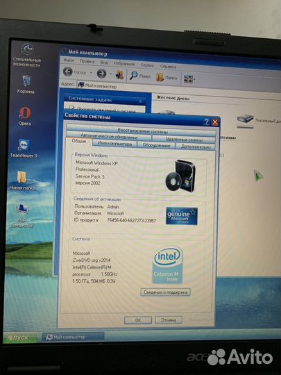Viewport: 281px width, 375px height.
Task: Launch TeamViewer 9 from the desktop
Action: click(x=24, y=149)
